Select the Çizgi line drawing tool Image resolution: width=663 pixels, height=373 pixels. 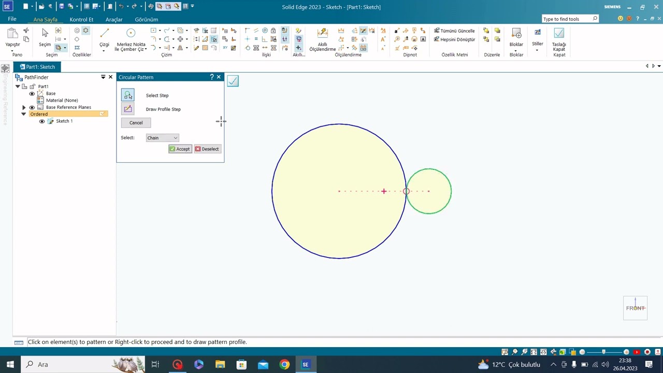pyautogui.click(x=104, y=39)
